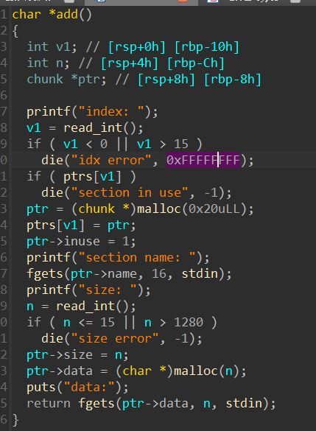This screenshot has height=431, width=316.
Task: Click the [rbp-Ch] stack comment
Action: click(196, 63)
